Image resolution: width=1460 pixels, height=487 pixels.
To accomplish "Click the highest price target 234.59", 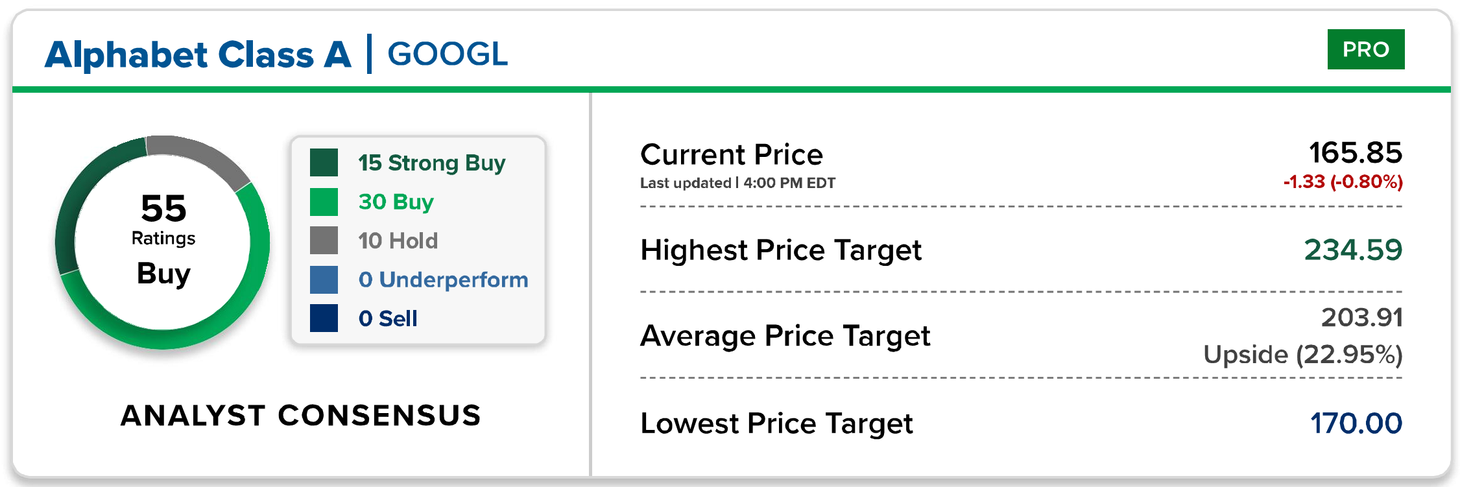I will tap(1352, 250).
